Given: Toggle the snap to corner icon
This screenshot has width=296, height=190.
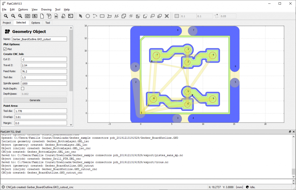Looking at the screenshot, I should pos(216,16).
